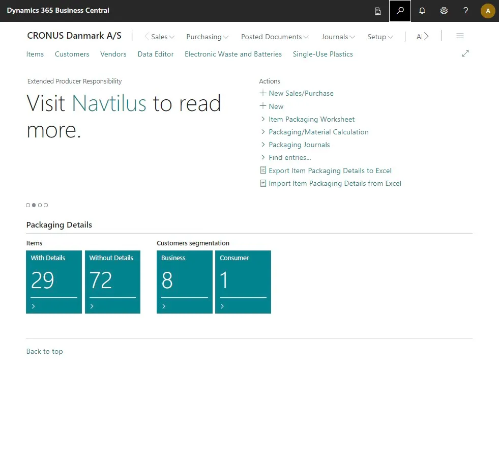Select the first headline carousel dot
This screenshot has height=450, width=499.
coord(28,205)
